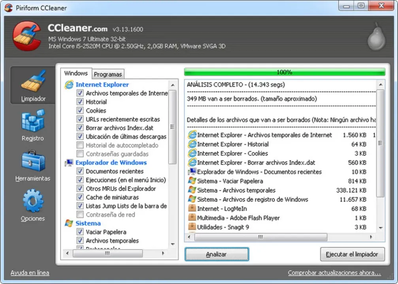Select Explorador de Windows category heading

point(111,163)
